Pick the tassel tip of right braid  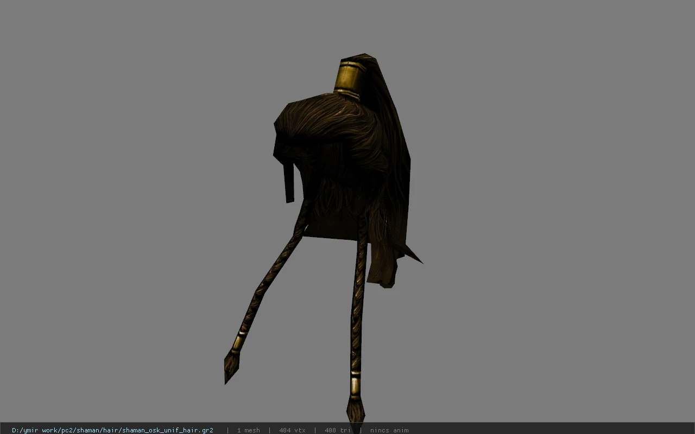coord(356,411)
